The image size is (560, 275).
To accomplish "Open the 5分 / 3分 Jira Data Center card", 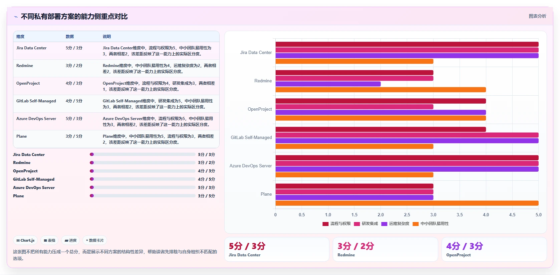I will pos(277,249).
